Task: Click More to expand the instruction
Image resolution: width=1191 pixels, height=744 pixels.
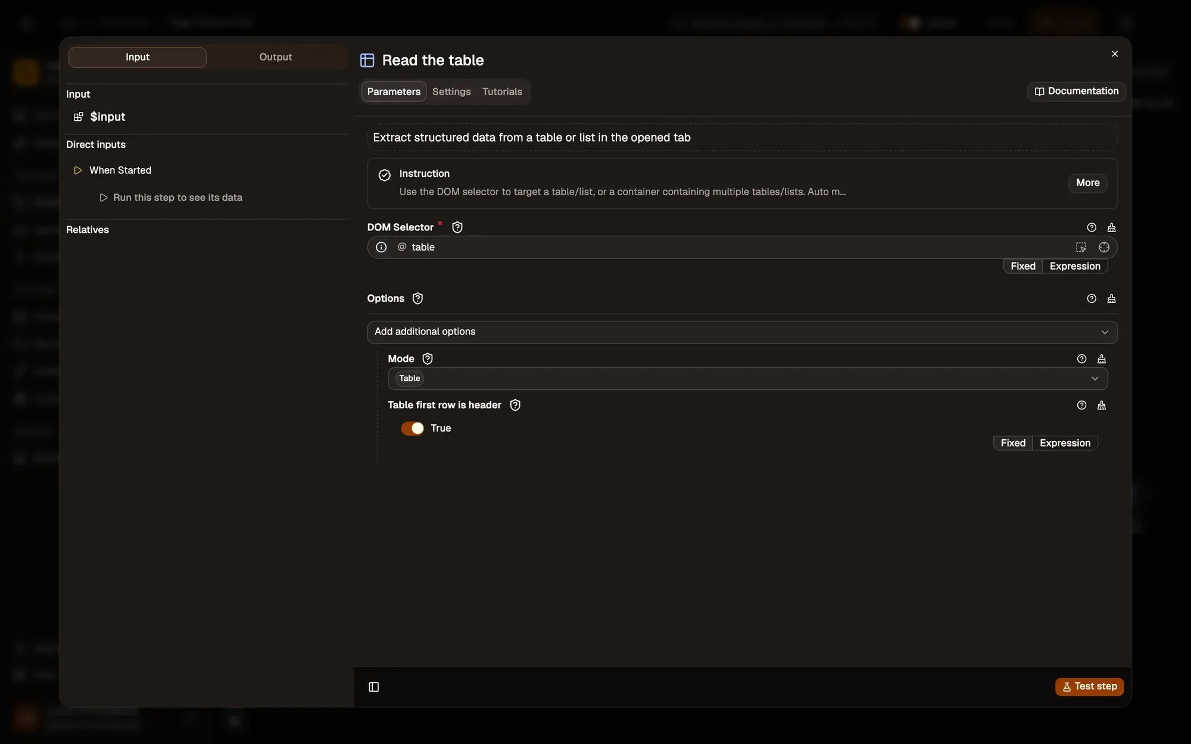Action: [1088, 183]
